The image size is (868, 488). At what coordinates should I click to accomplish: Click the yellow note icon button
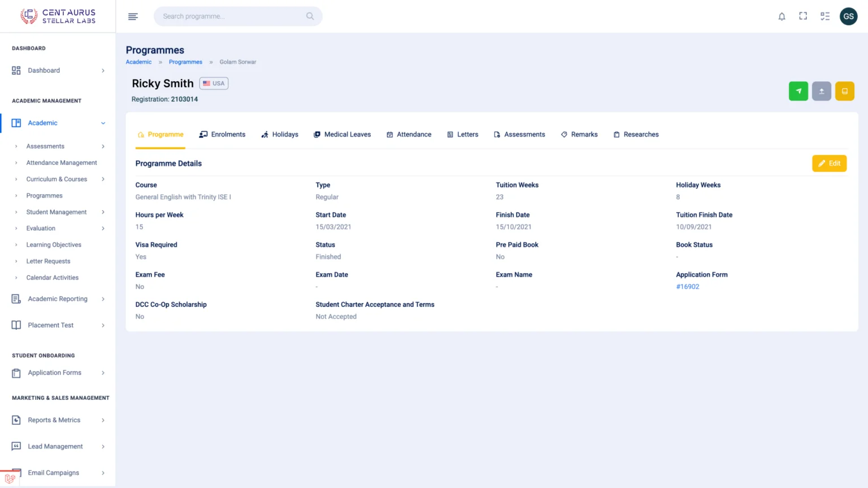844,91
